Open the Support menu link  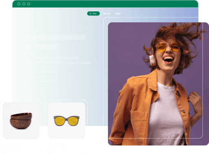118,13
